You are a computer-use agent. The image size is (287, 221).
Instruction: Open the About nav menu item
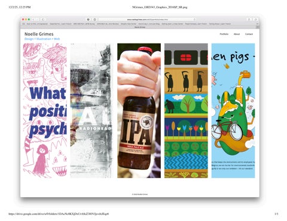point(237,34)
